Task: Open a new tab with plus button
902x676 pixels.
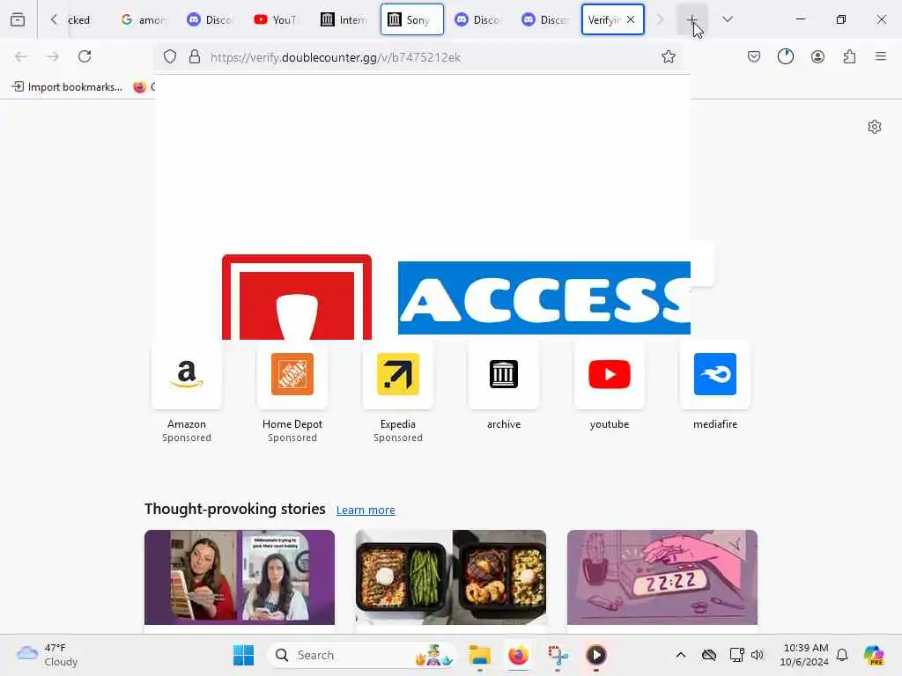Action: point(692,19)
